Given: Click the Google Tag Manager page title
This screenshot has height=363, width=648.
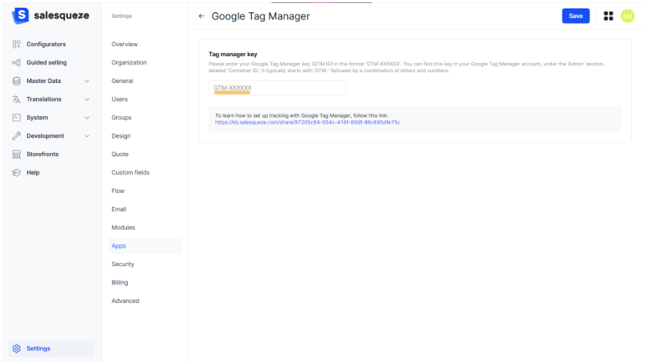Looking at the screenshot, I should point(261,16).
